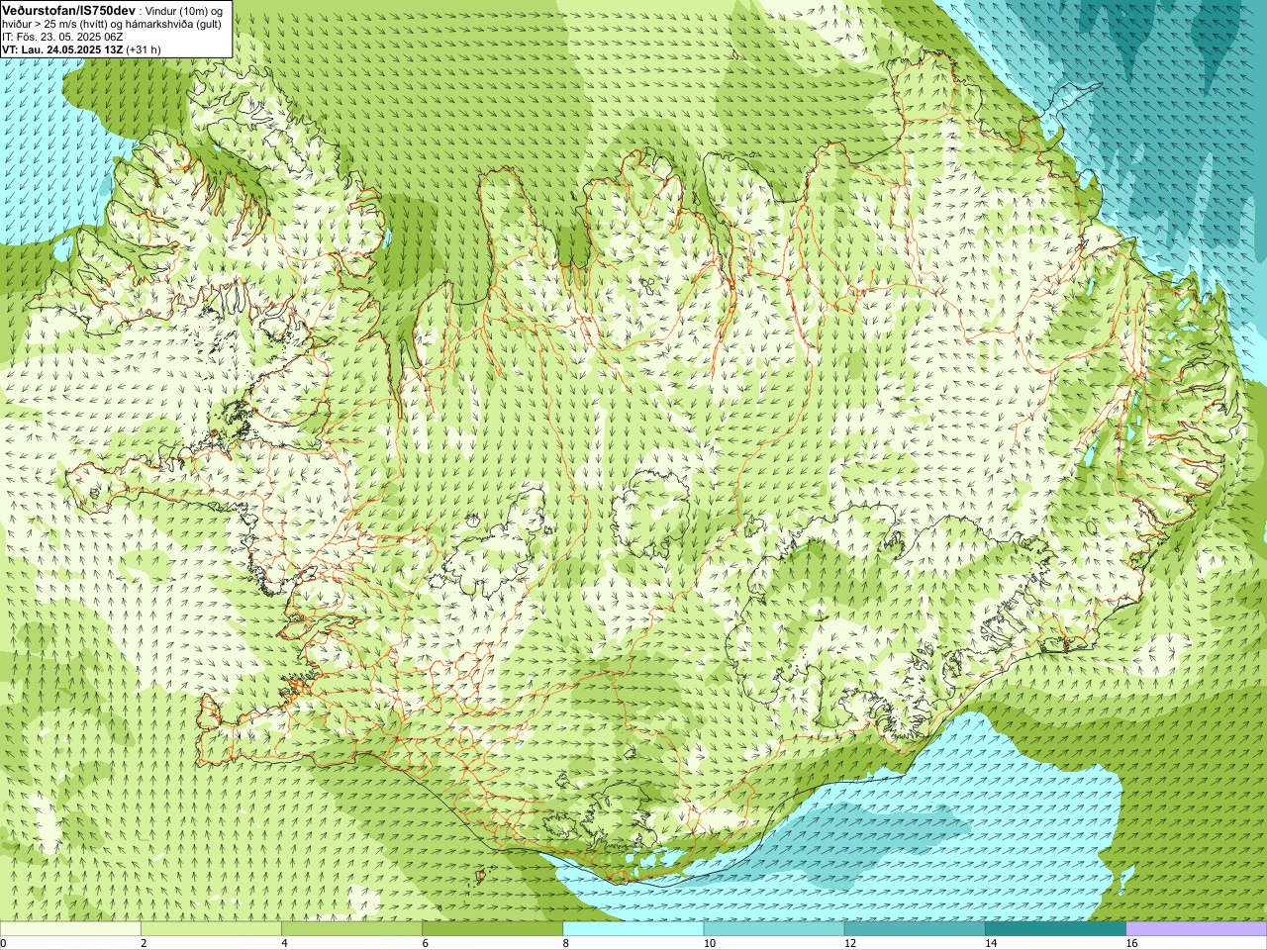The width and height of the screenshot is (1267, 950).
Task: Click the "14" tick label on the color scale
Action: tap(991, 943)
